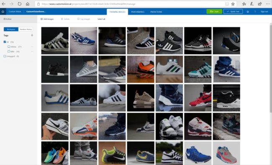The height and width of the screenshot is (165, 272).
Task: Switch to the Predictions tab
Action: click(x=156, y=12)
